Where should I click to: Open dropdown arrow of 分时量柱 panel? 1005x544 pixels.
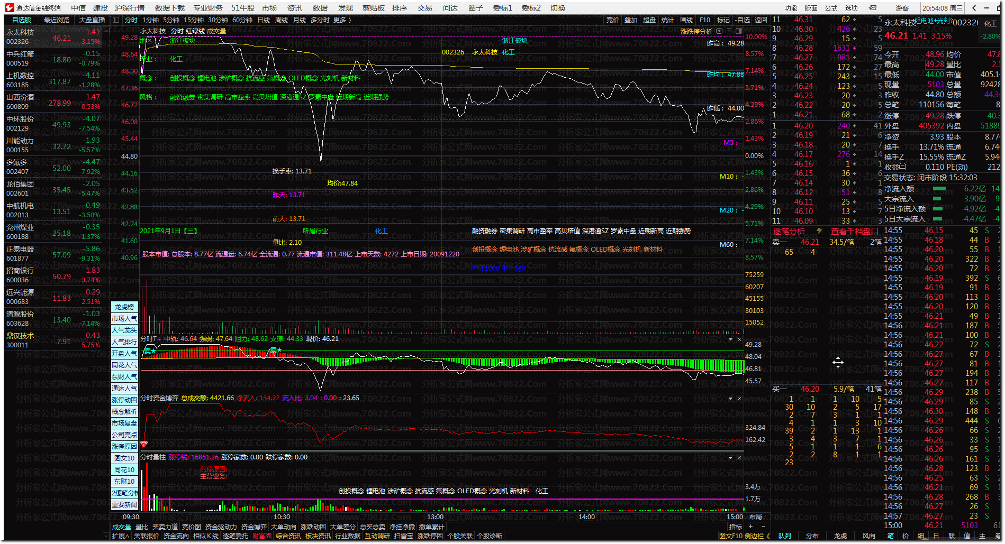[730, 458]
